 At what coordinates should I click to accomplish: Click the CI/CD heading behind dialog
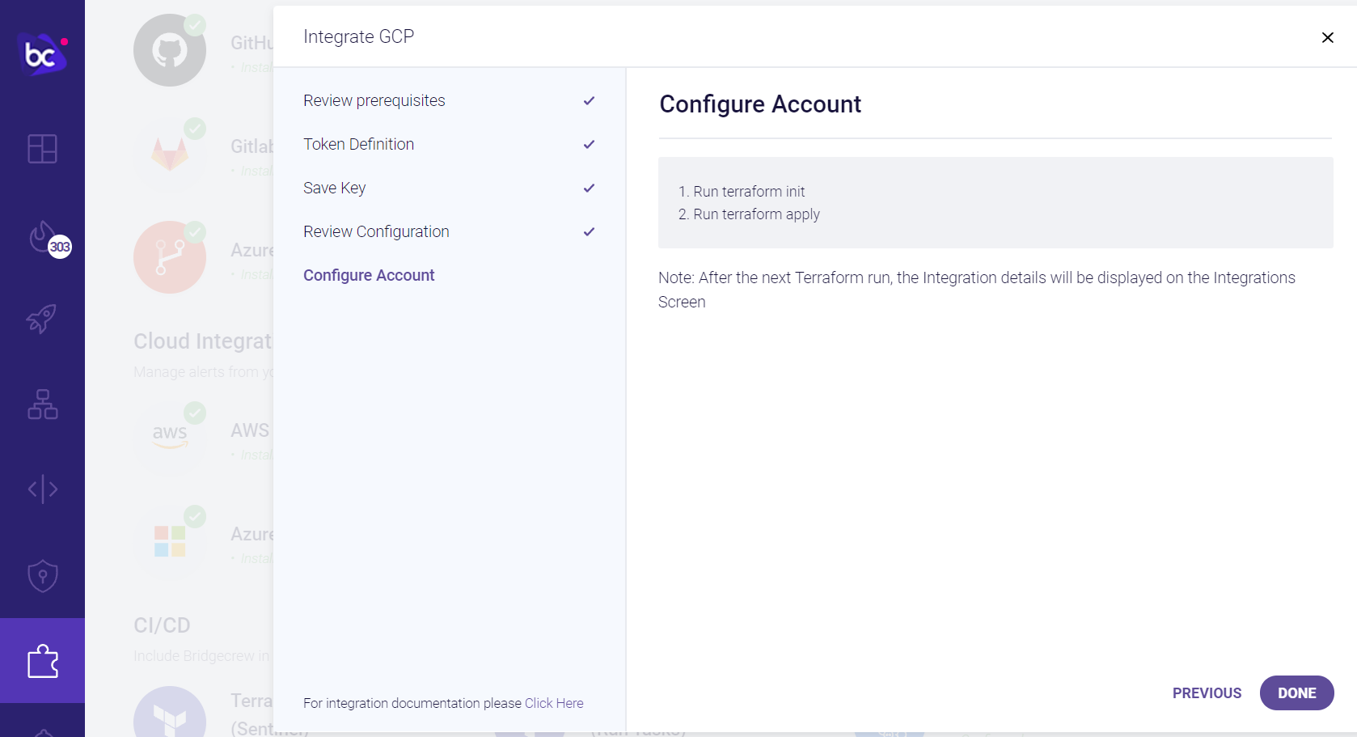click(x=162, y=625)
